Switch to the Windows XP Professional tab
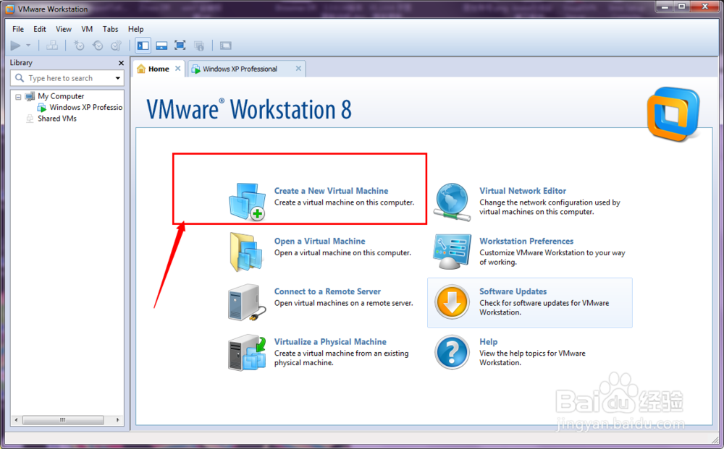Screen dimensions: 724x449 [x=240, y=69]
